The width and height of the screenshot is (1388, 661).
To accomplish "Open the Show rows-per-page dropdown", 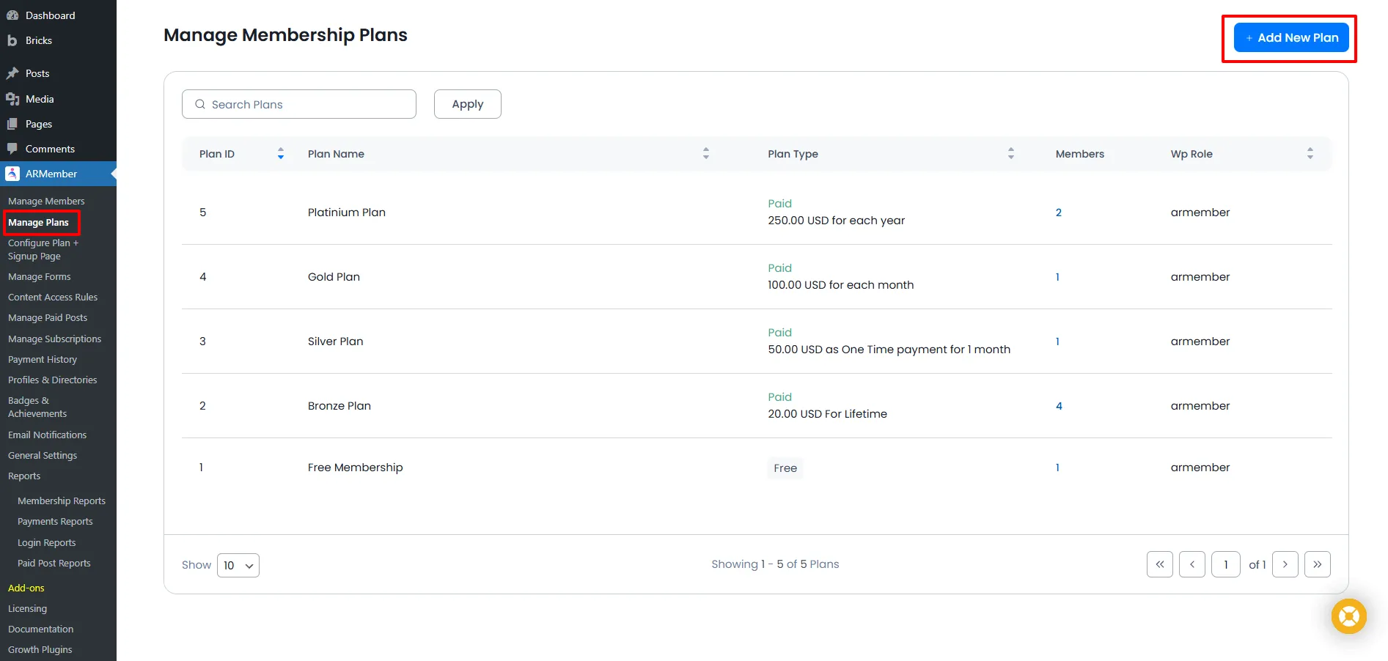I will [x=238, y=565].
